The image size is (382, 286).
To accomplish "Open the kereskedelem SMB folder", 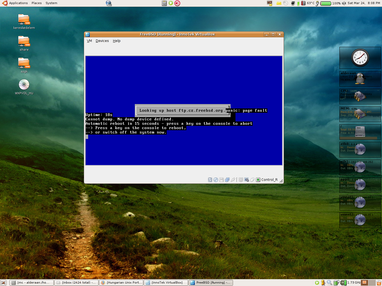I will [x=24, y=22].
